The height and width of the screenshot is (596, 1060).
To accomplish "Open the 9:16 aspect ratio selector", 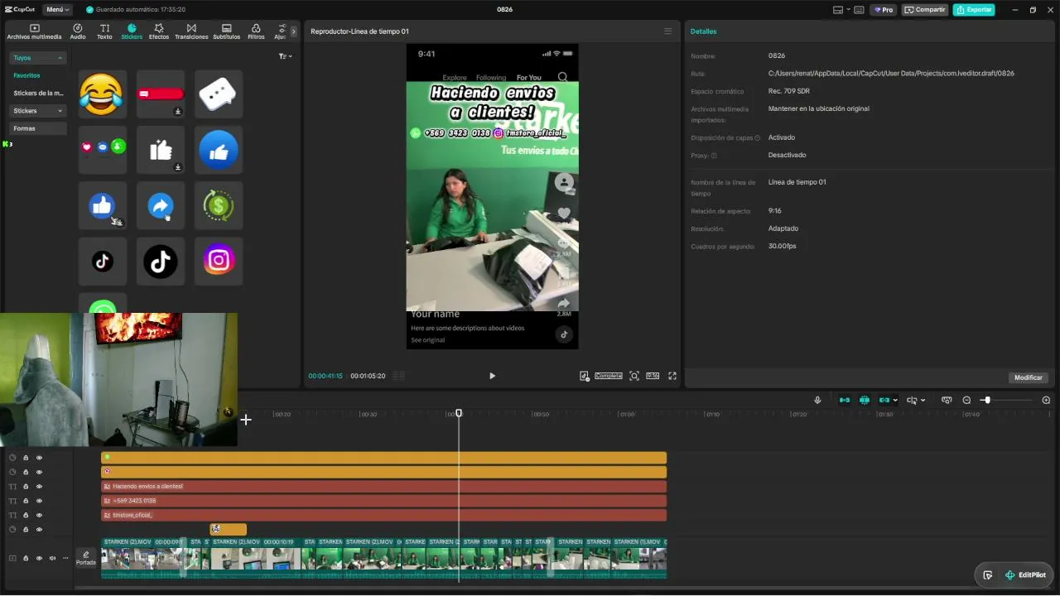I will click(x=653, y=376).
